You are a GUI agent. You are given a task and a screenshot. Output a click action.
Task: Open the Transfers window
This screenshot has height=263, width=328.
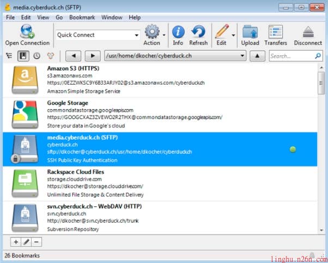[x=276, y=32]
